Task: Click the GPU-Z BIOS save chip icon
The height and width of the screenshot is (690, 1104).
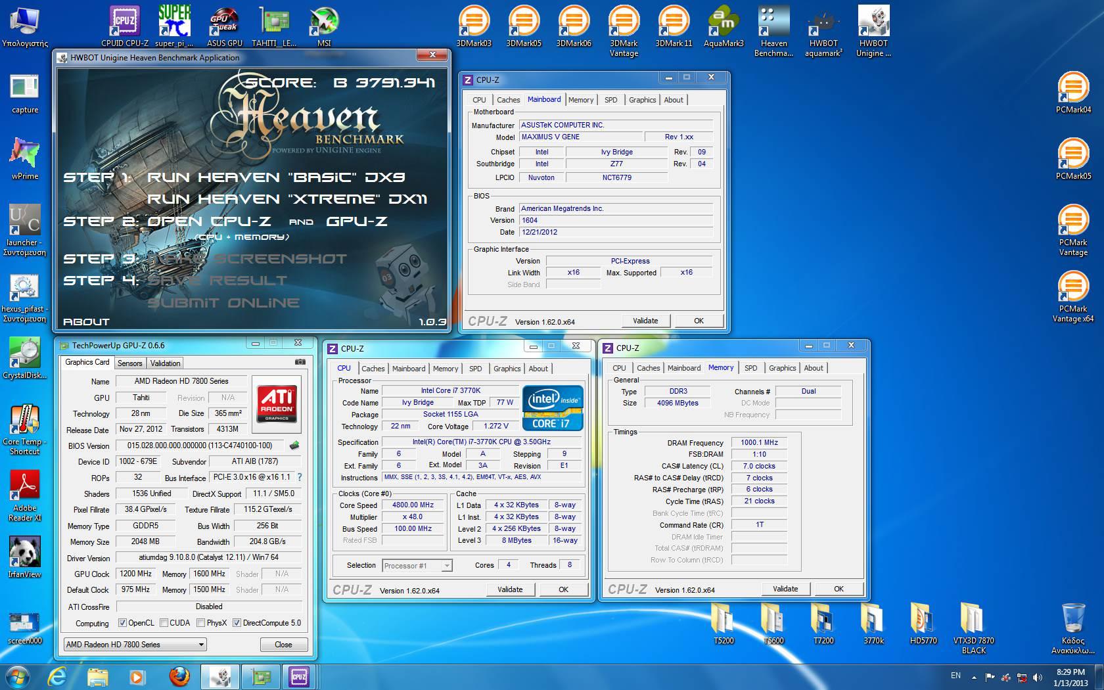Action: pyautogui.click(x=294, y=446)
